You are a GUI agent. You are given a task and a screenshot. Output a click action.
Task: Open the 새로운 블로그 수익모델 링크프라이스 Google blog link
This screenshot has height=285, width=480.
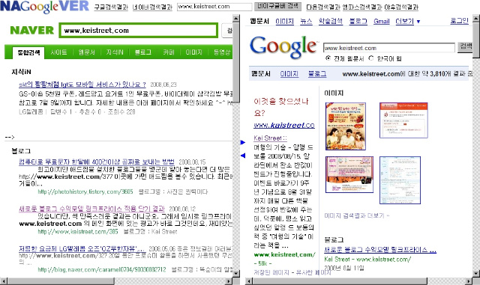[x=380, y=250]
